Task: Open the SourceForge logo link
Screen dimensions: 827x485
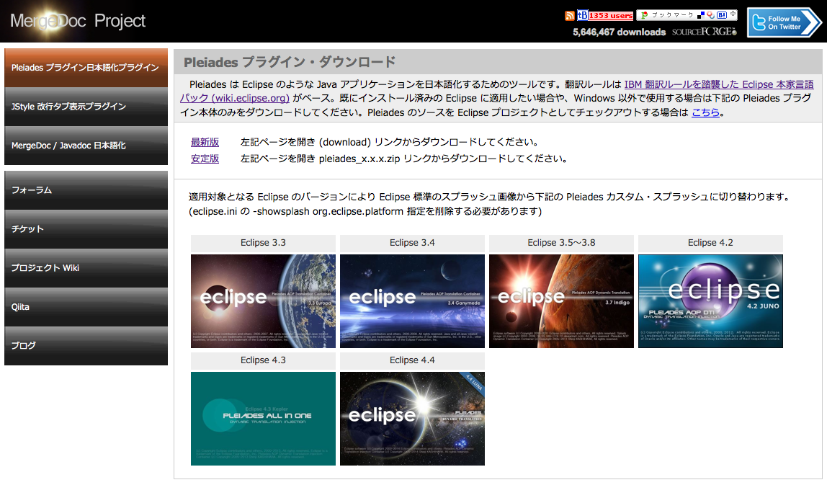Action: (704, 32)
